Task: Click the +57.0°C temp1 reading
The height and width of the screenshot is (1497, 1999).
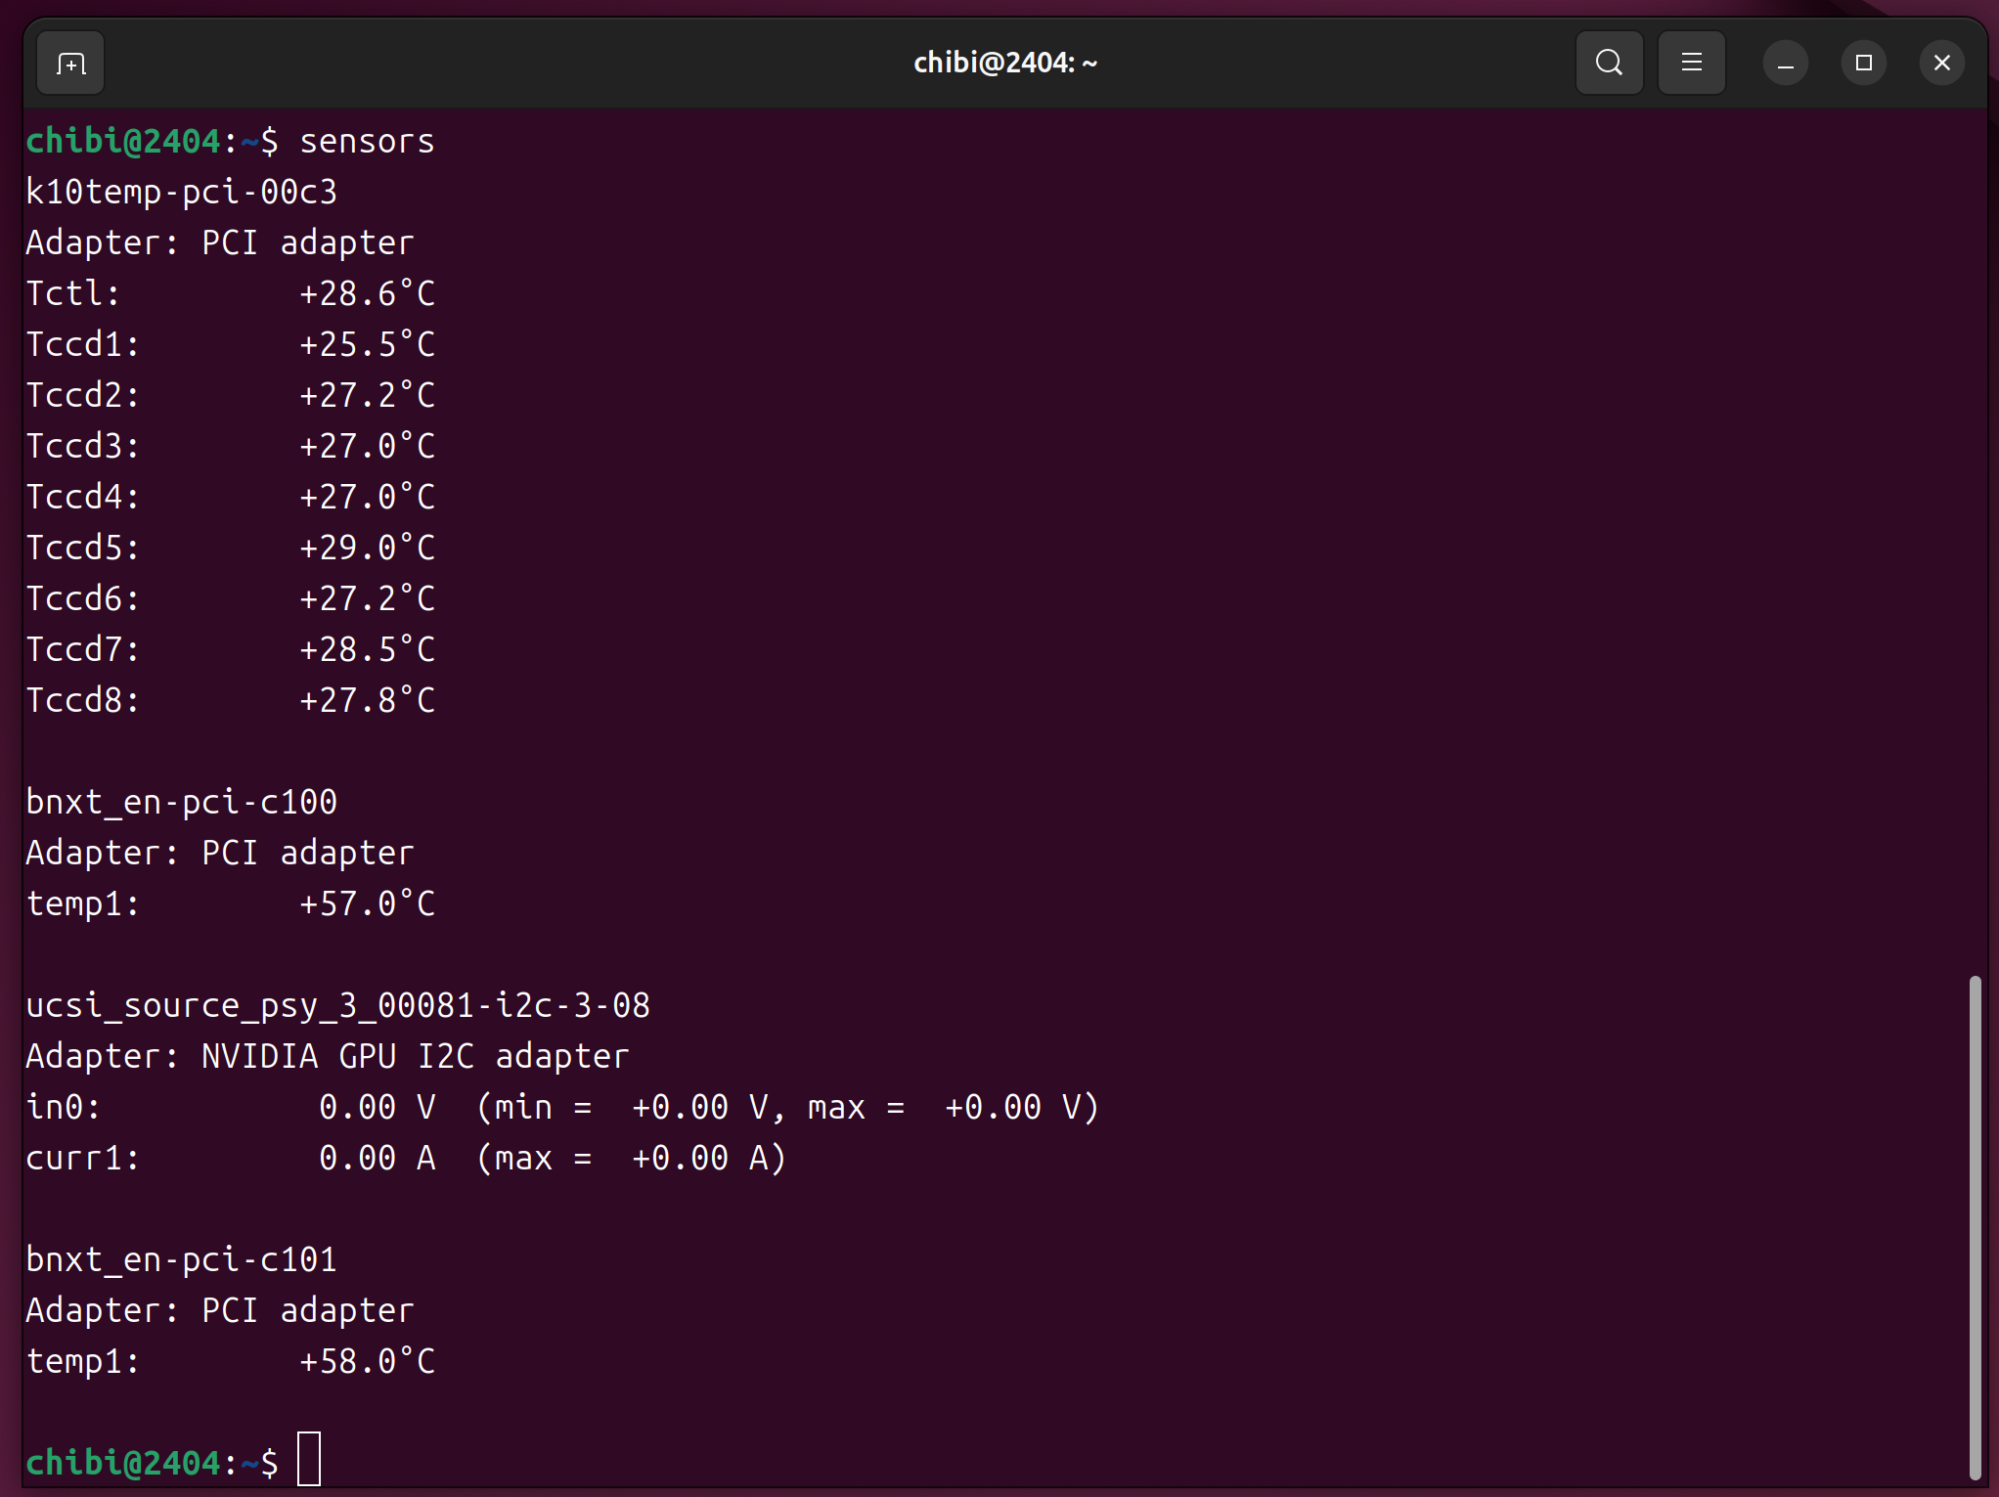Action: pos(367,904)
